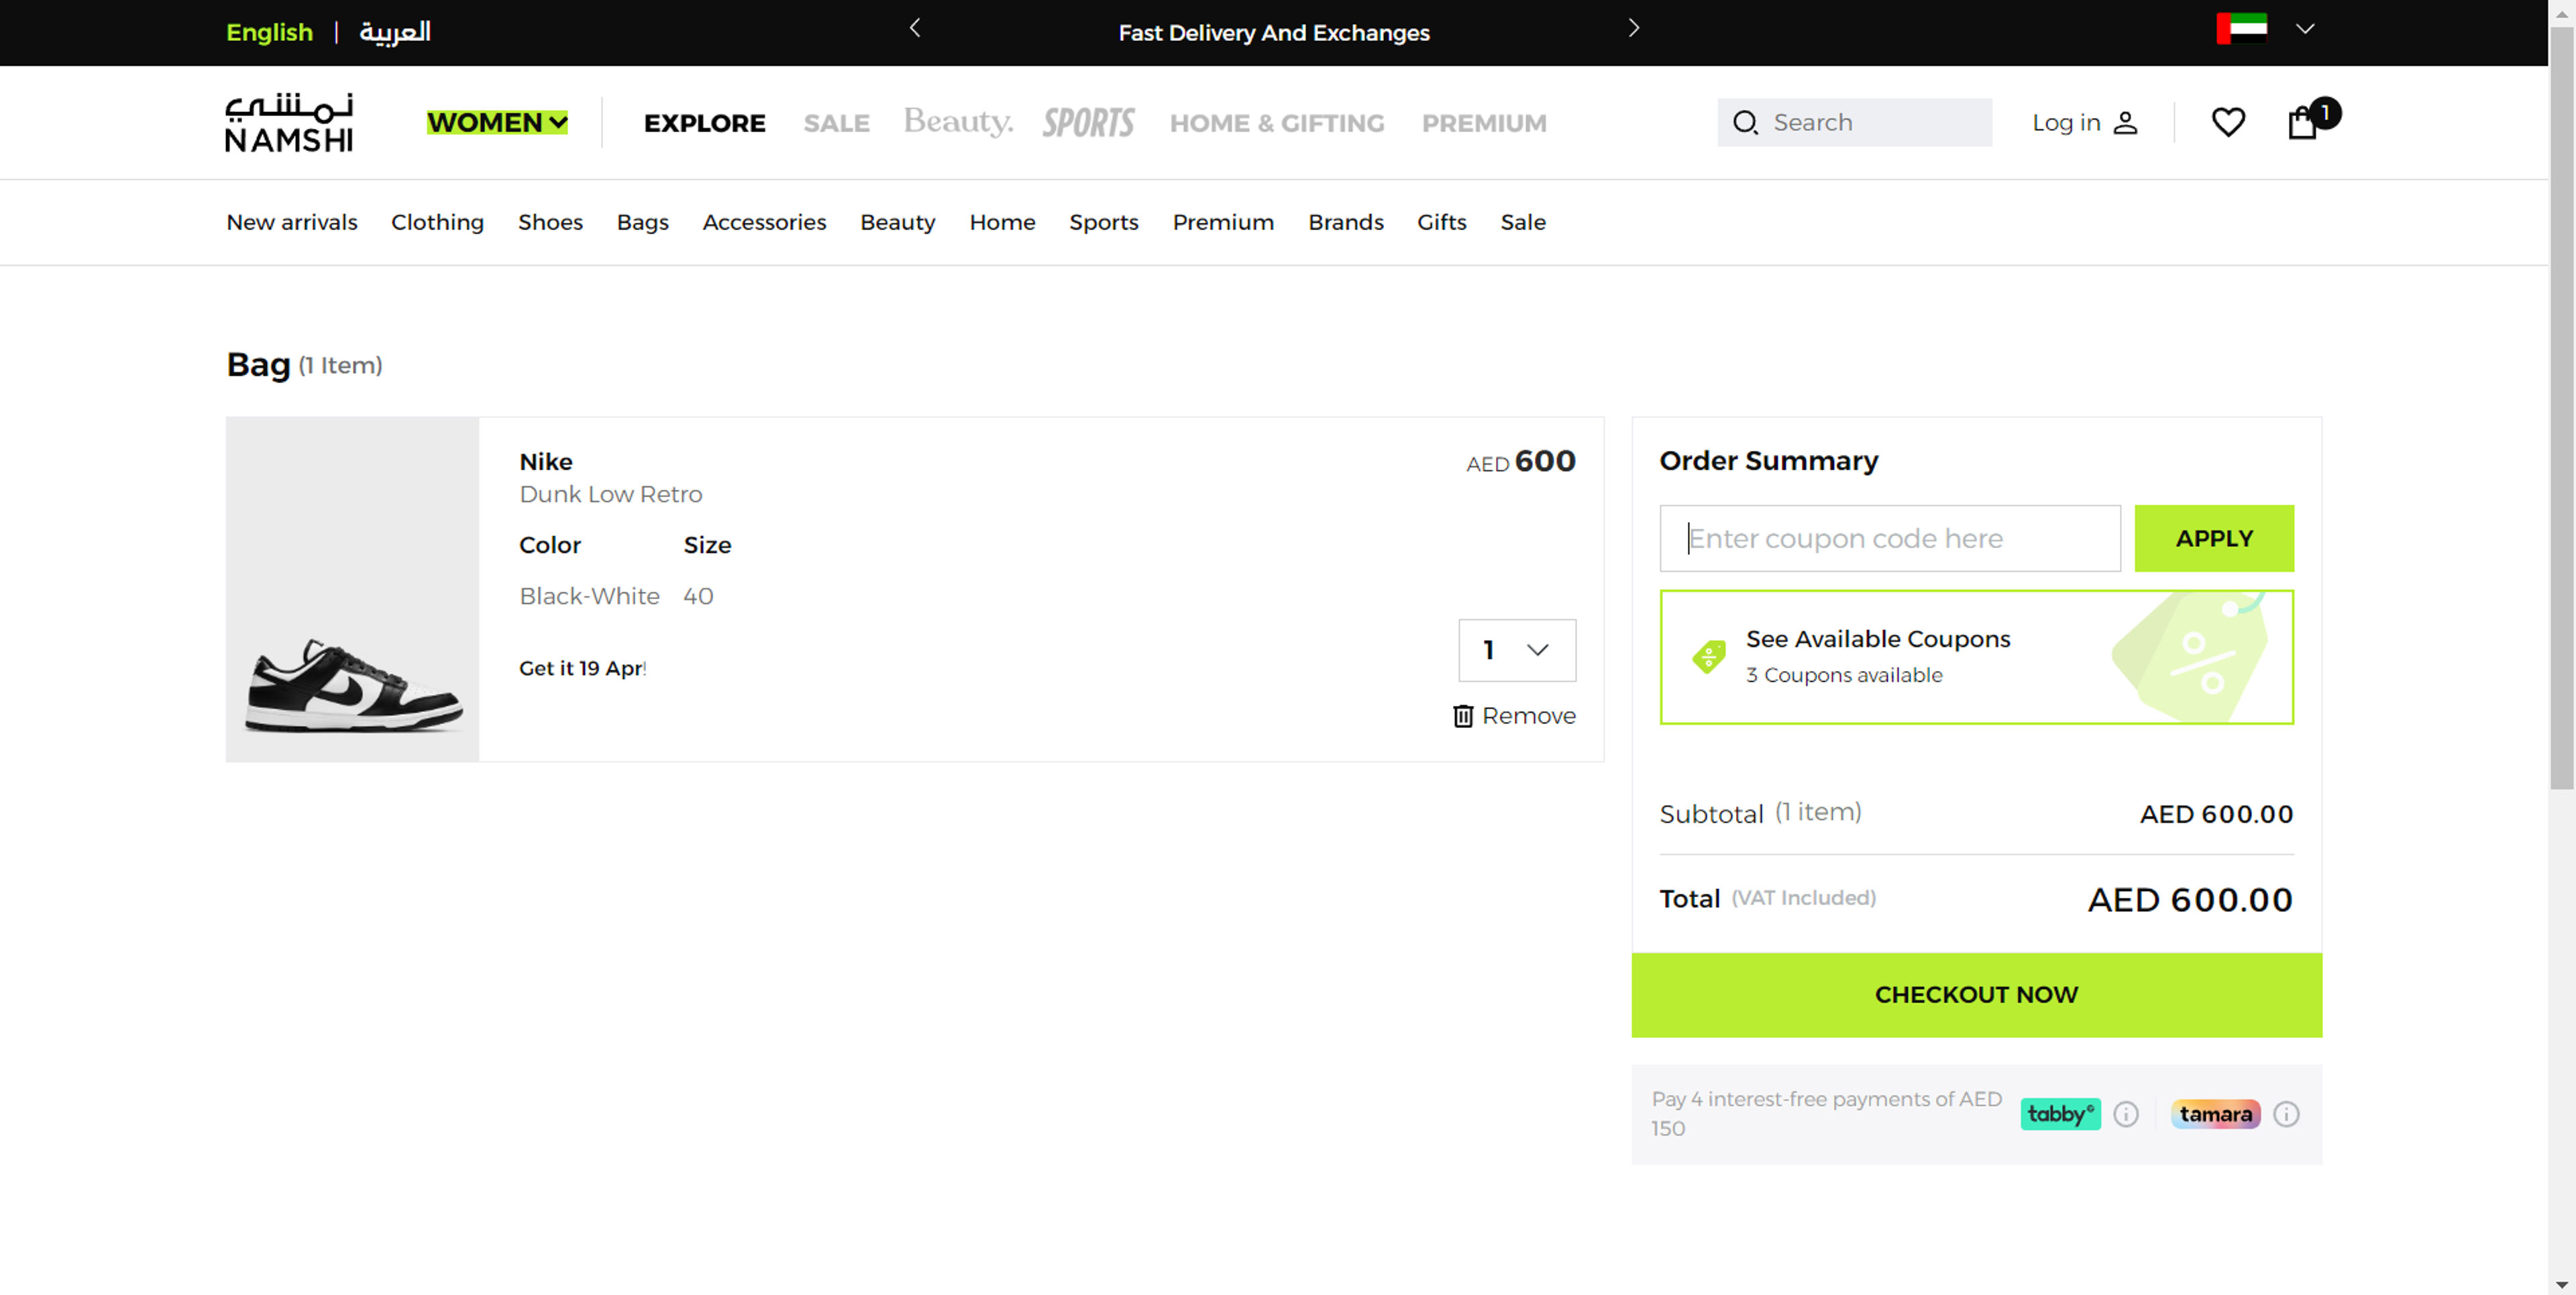Select the SALE tab
Image resolution: width=2576 pixels, height=1295 pixels.
tap(836, 123)
